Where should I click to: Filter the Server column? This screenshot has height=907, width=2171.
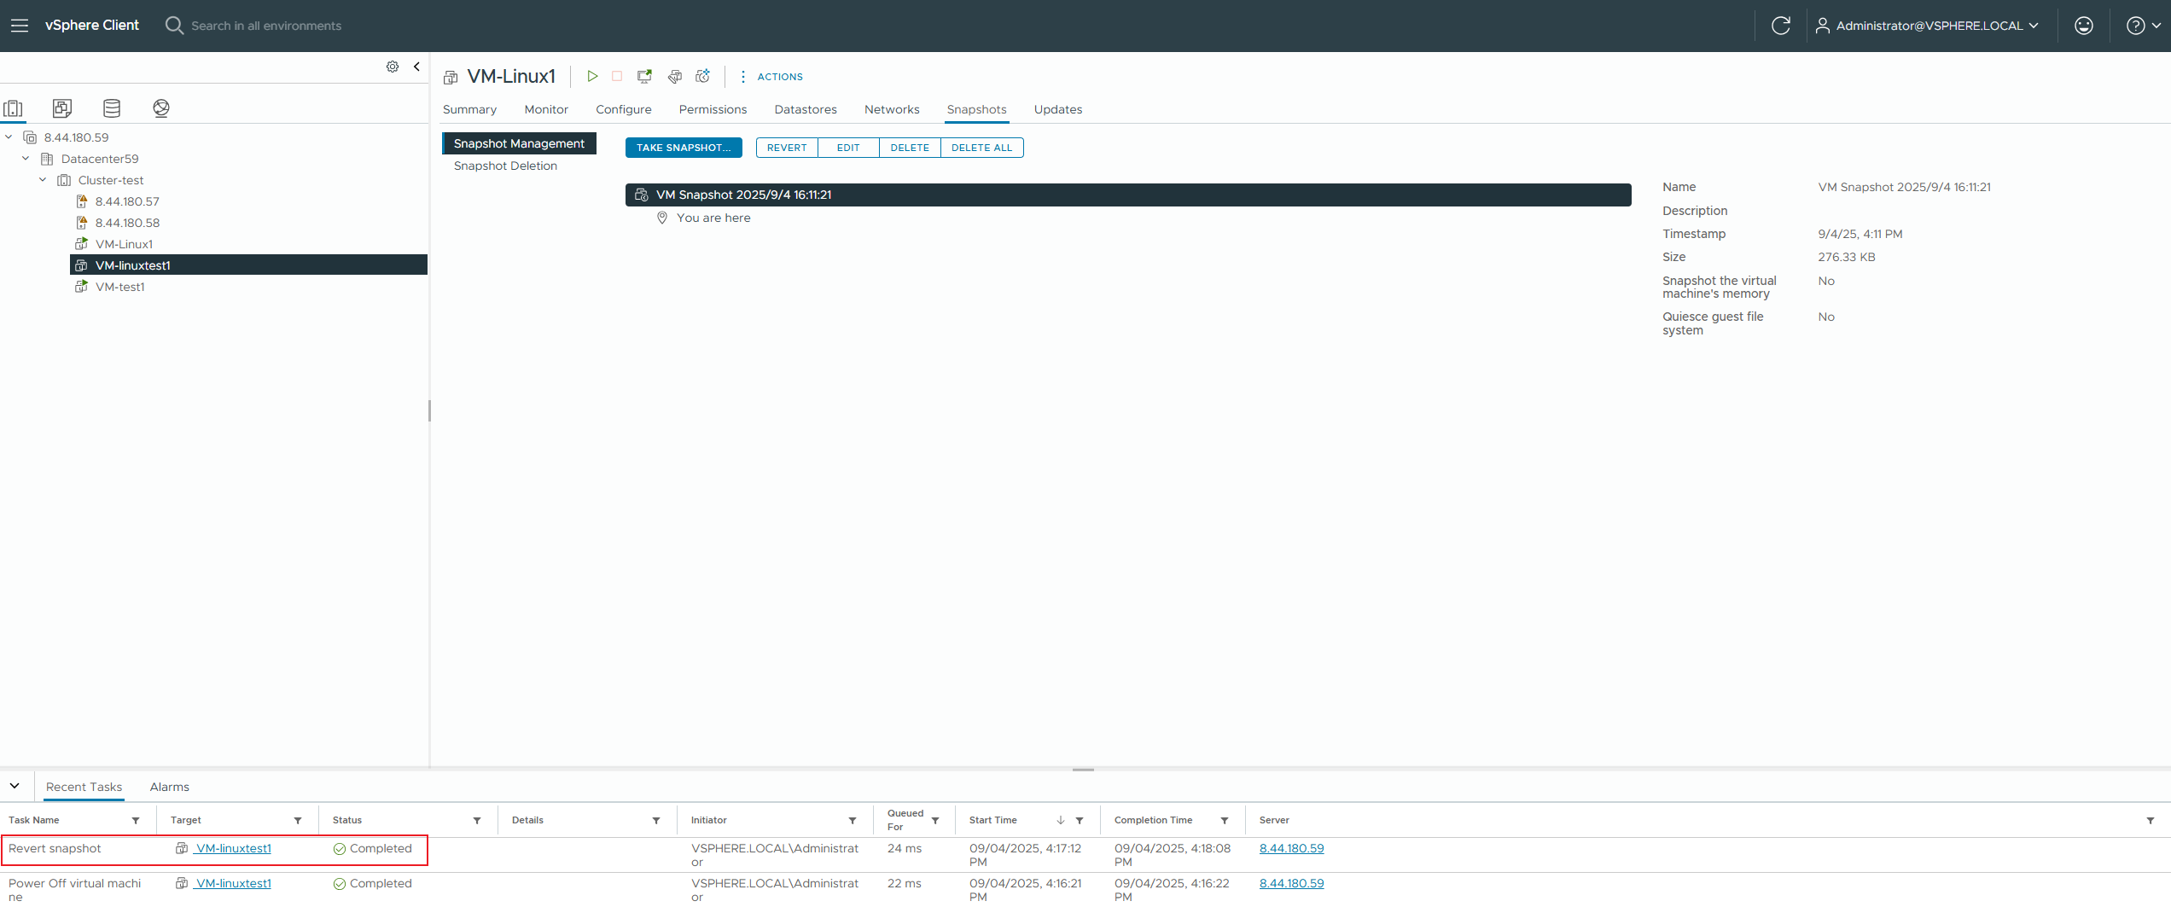click(x=2151, y=821)
